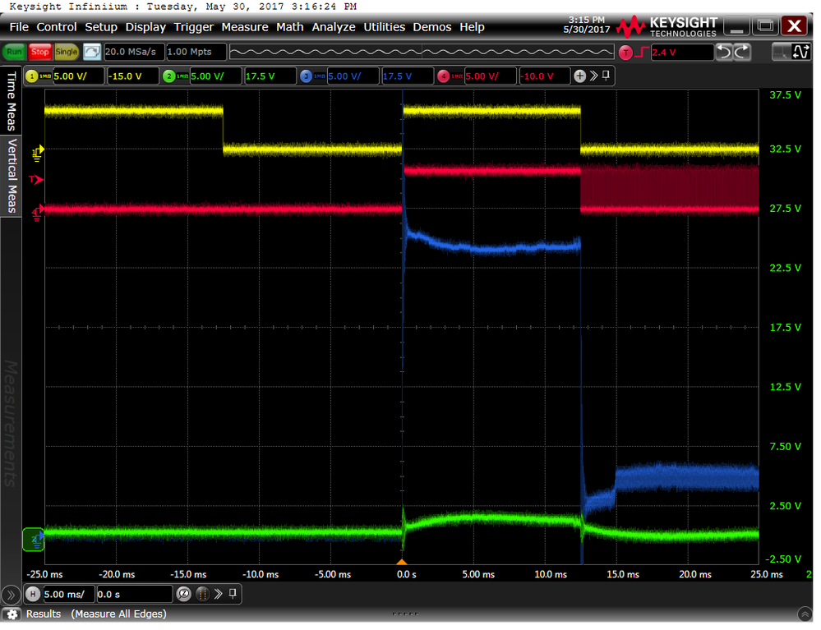Expand the horizontal toolbar double chevron
This screenshot has height=630, width=821.
[219, 595]
